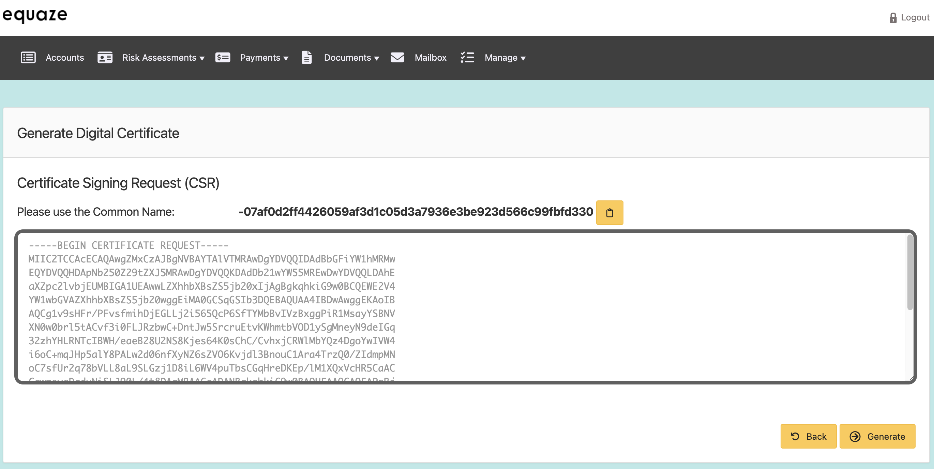Viewport: 934px width, 469px height.
Task: Click the Logout padlock icon
Action: [893, 18]
